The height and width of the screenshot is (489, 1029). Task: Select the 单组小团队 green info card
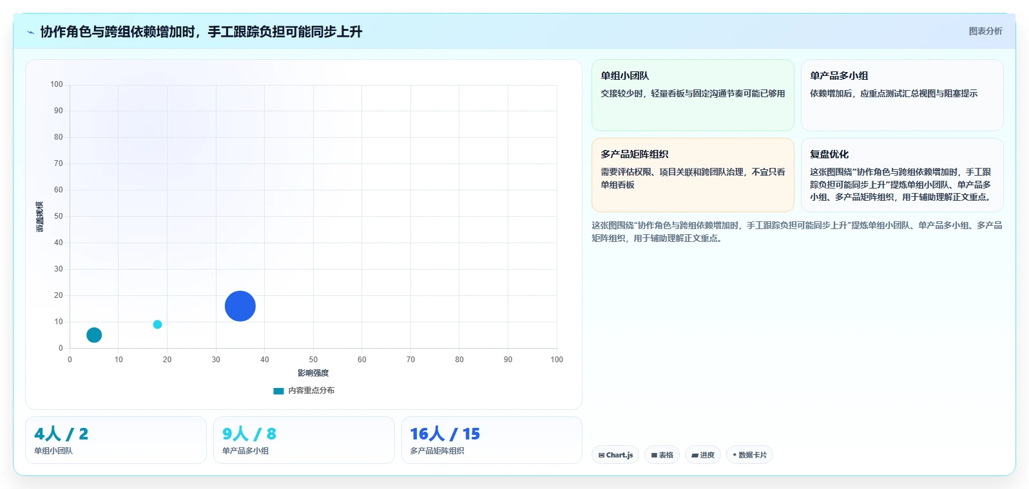point(693,95)
